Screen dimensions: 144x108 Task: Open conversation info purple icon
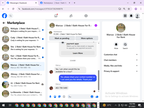click(96, 25)
